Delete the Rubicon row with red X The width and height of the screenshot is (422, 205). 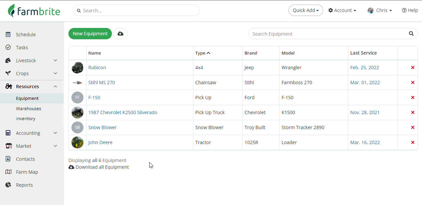point(413,68)
